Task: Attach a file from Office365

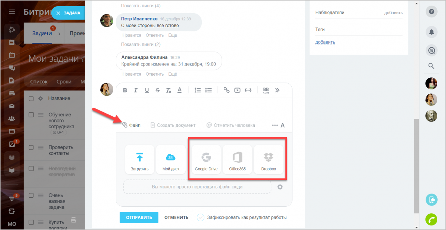Action: [x=237, y=160]
